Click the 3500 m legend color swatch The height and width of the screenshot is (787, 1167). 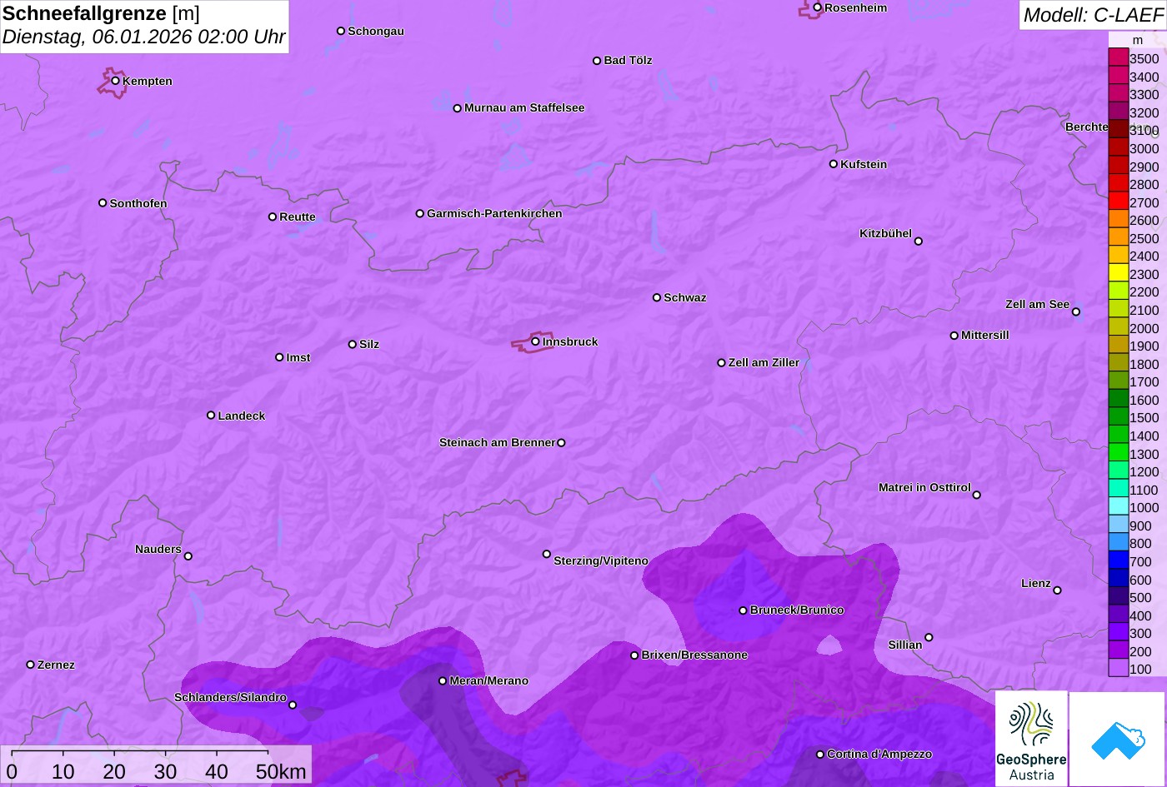point(1118,57)
